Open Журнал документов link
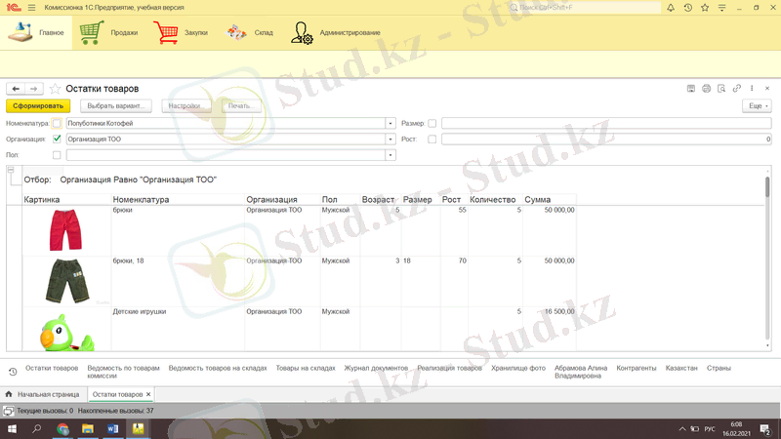The image size is (781, 439). tap(376, 368)
